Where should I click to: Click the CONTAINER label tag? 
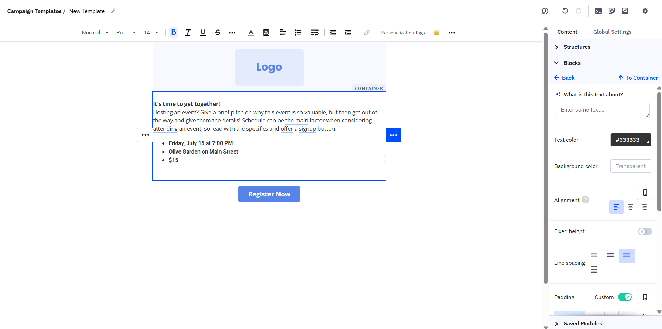tap(369, 88)
